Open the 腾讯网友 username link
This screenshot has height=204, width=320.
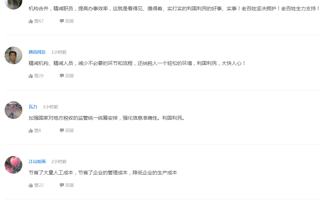click(x=37, y=52)
